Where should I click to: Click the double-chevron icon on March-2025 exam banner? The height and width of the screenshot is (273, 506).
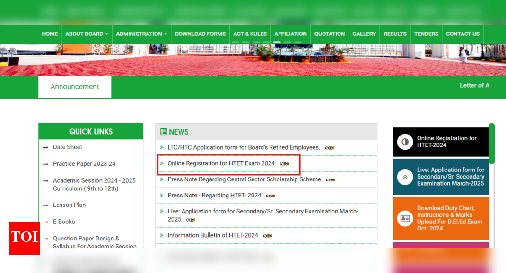[405, 177]
